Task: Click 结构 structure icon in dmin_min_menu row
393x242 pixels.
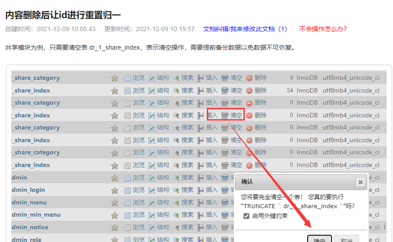Action: (x=152, y=215)
